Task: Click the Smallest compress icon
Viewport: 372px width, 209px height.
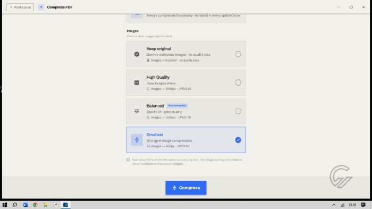Action: (137, 140)
